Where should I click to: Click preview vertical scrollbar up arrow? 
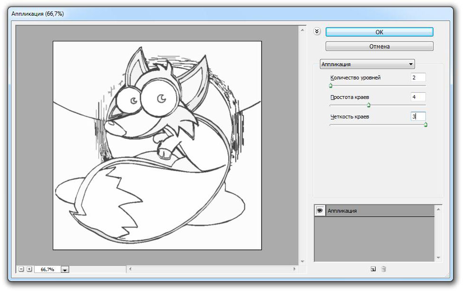(x=302, y=30)
